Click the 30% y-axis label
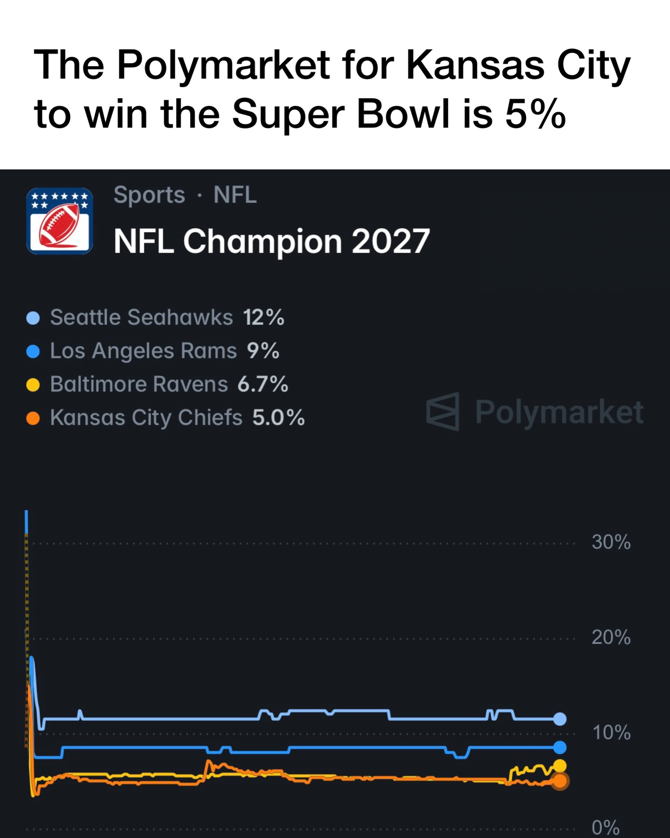The height and width of the screenshot is (838, 670). [x=611, y=542]
